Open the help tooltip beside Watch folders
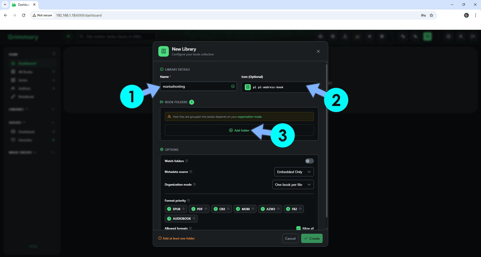Image resolution: width=481 pixels, height=257 pixels. coord(187,161)
